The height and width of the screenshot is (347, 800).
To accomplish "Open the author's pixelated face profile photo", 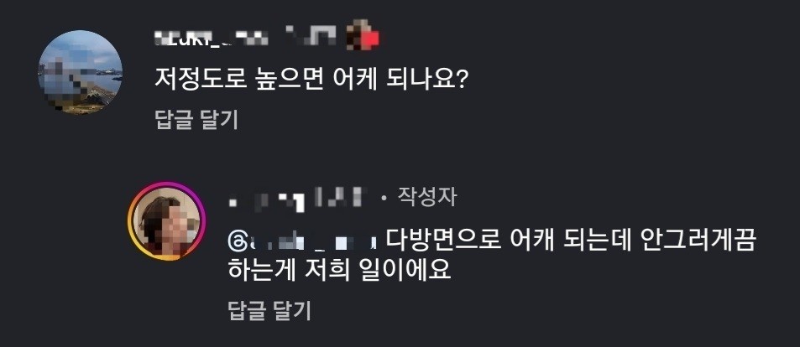I will click(x=166, y=221).
